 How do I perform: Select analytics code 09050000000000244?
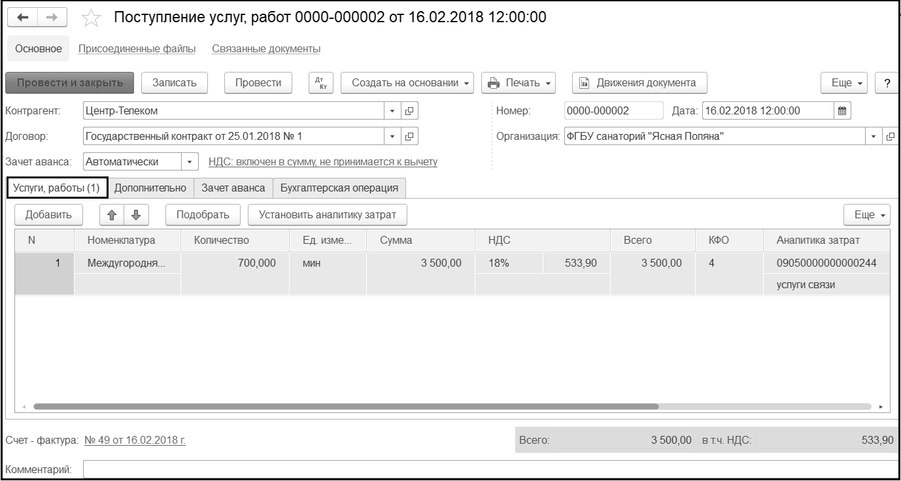pyautogui.click(x=826, y=263)
